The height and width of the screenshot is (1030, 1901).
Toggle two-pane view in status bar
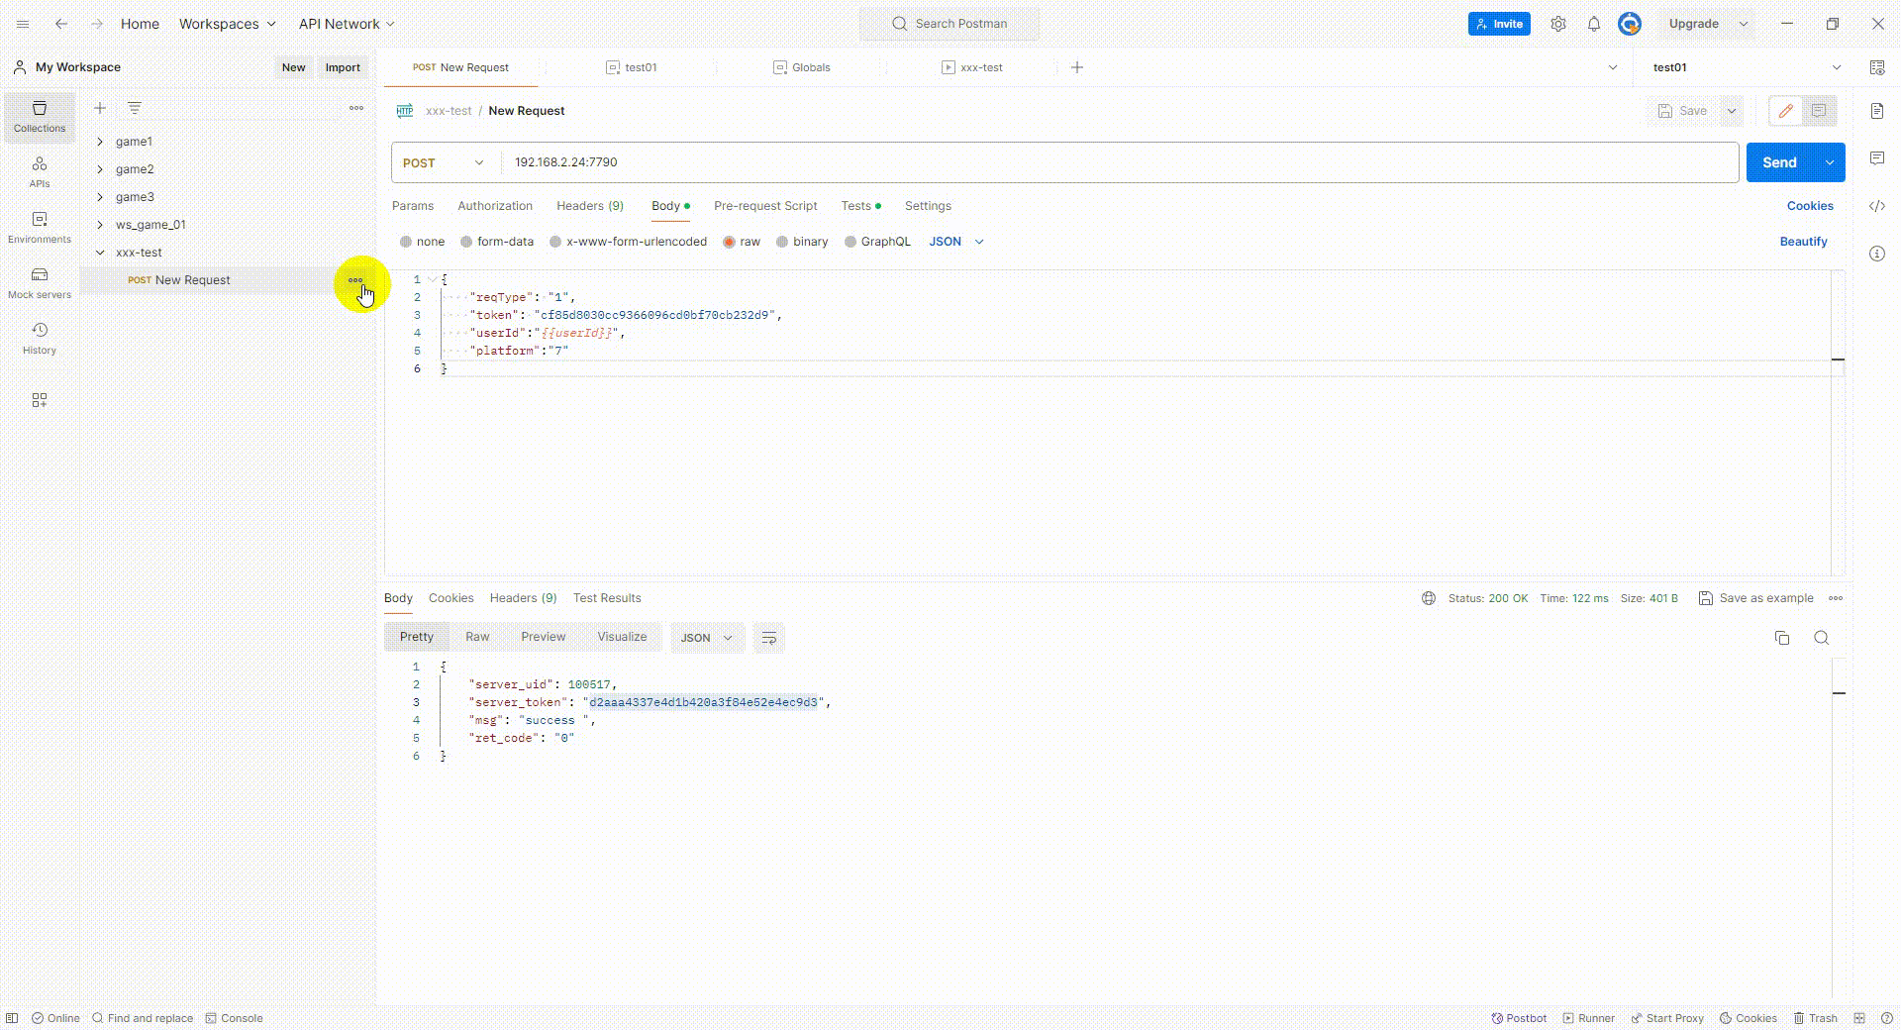(x=1859, y=1018)
